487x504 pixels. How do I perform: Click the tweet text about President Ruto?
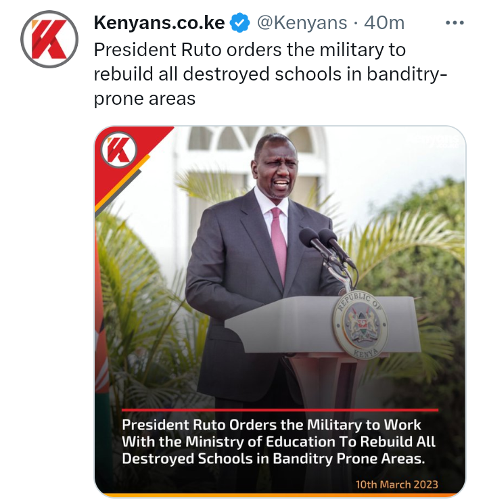click(270, 74)
